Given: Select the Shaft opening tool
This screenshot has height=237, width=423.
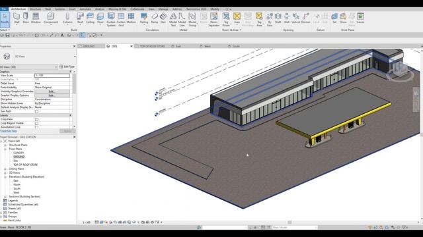Looking at the screenshot, I should tap(278, 18).
